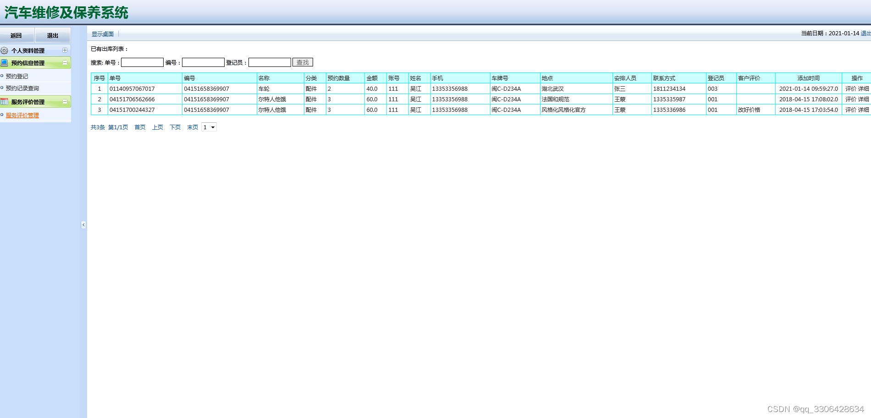This screenshot has height=418, width=871.
Task: Click the 操作 column header
Action: pyautogui.click(x=857, y=78)
